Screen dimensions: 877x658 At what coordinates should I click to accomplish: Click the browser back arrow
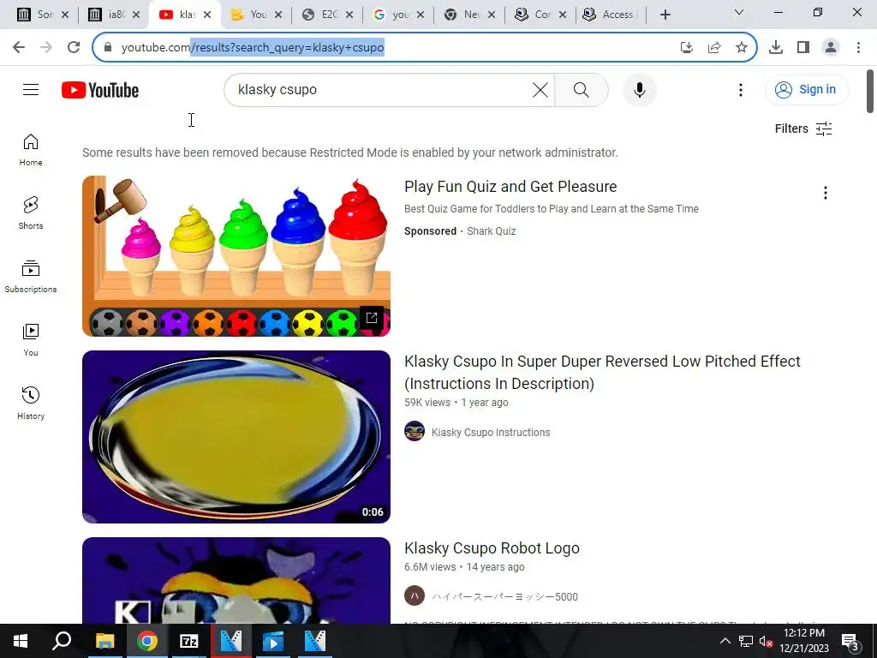pos(19,47)
